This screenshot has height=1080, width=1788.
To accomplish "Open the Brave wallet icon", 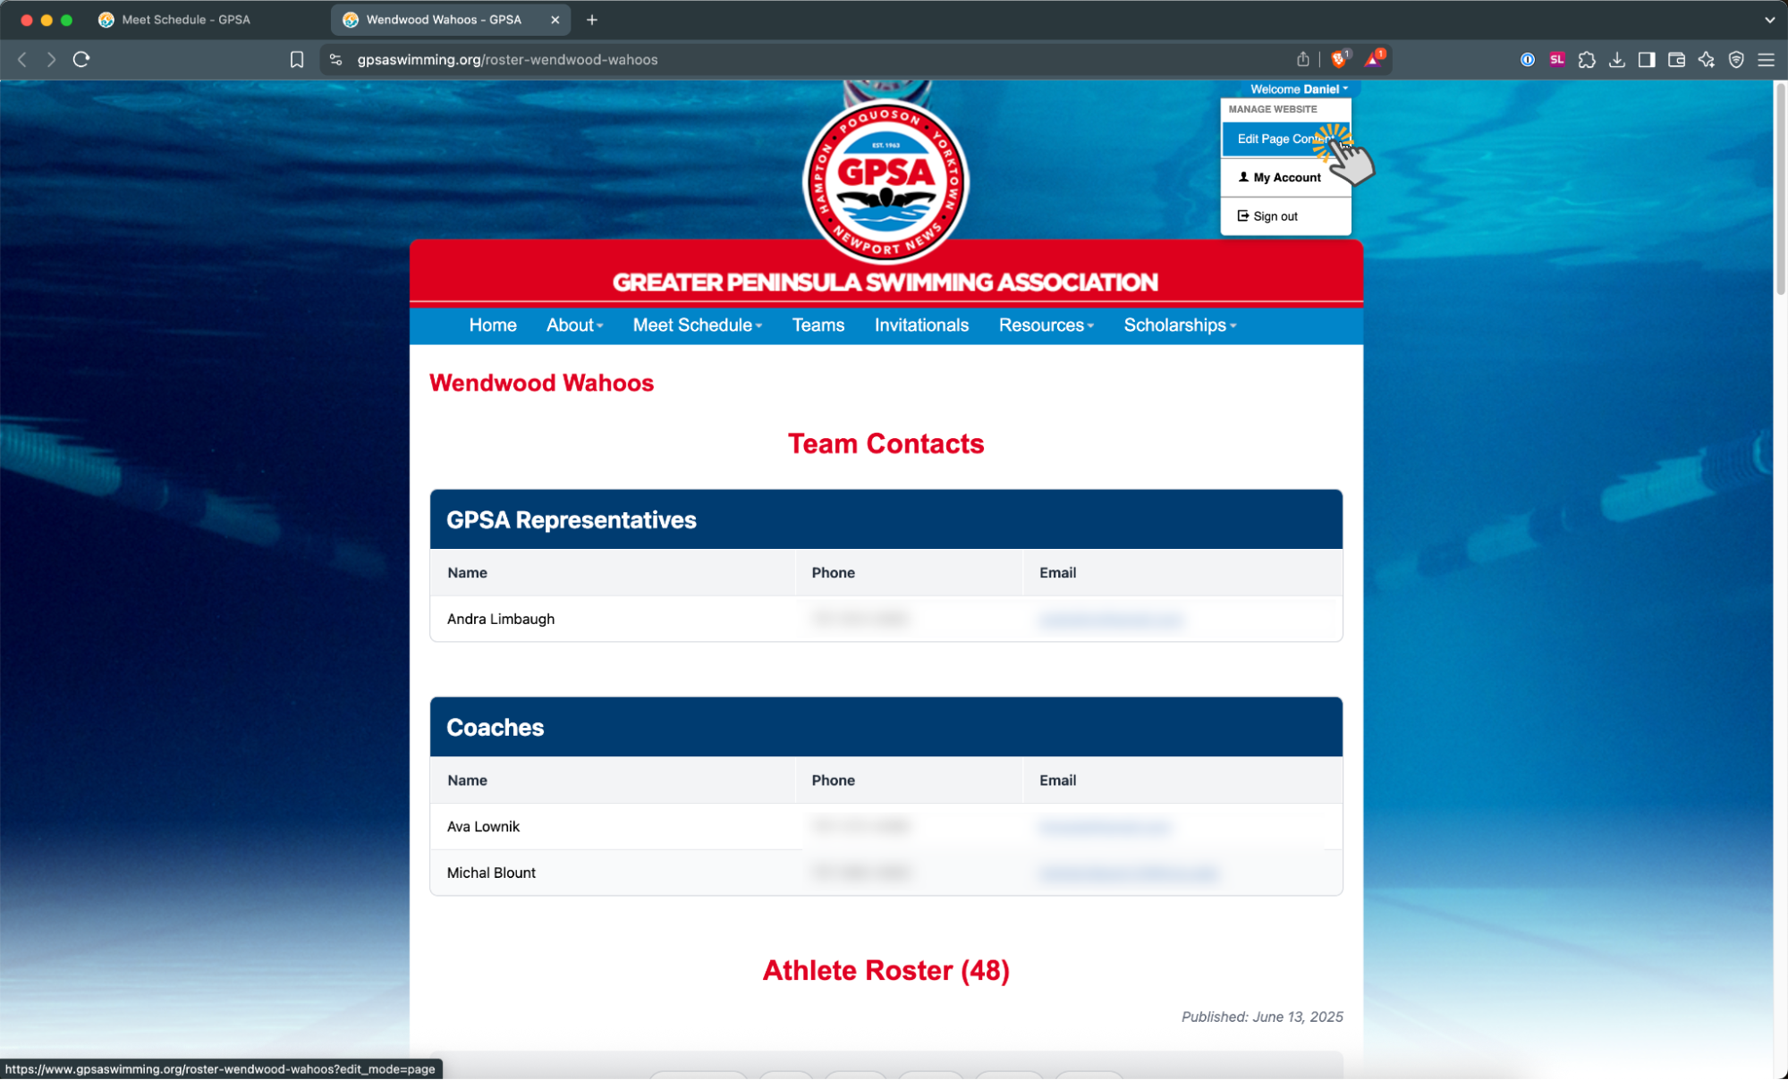I will click(1676, 59).
